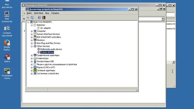Launch Mozilla Firefox from desktop
Viewport: 194px width, 109px height.
click(7, 45)
